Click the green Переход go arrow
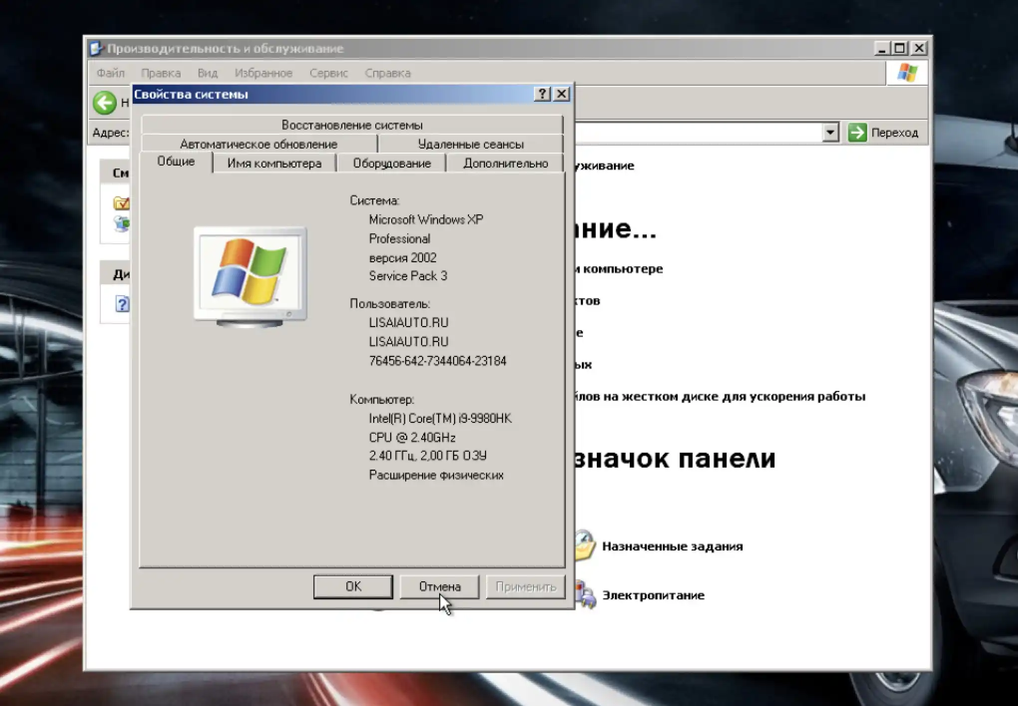1018x706 pixels. [x=857, y=133]
